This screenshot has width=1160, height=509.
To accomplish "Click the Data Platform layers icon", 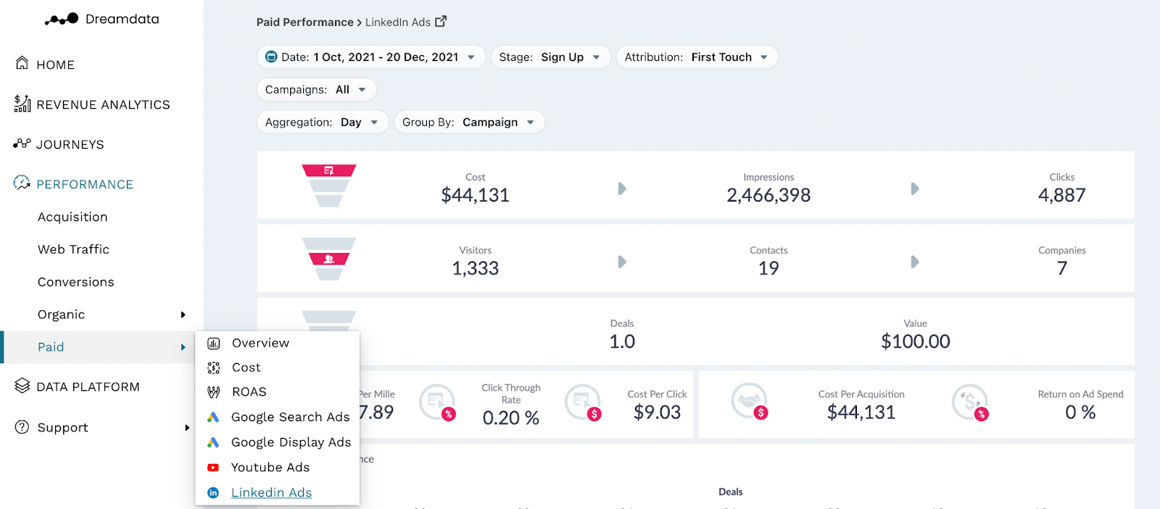I will (22, 386).
